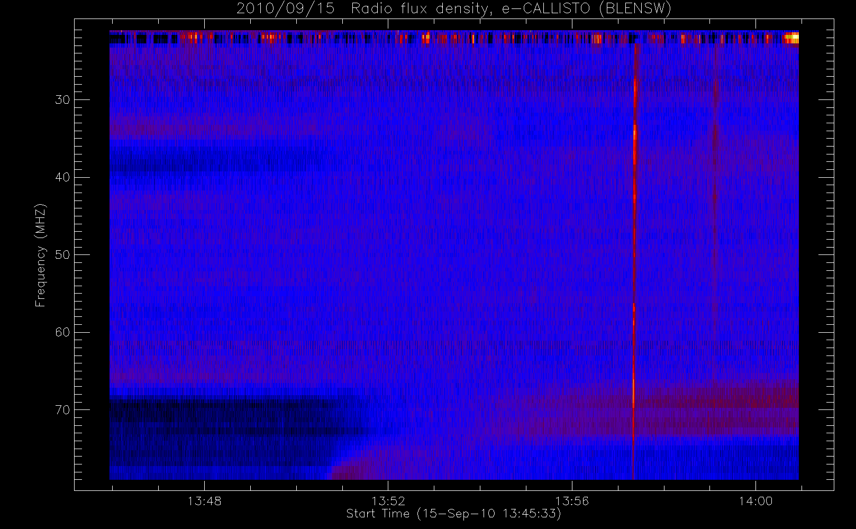856x529 pixels.
Task: Click the "30" frequency tick label
Action: 62,99
